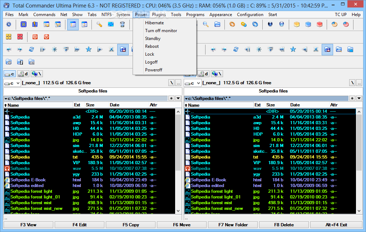Select network drive button in right panel

pos(217,74)
